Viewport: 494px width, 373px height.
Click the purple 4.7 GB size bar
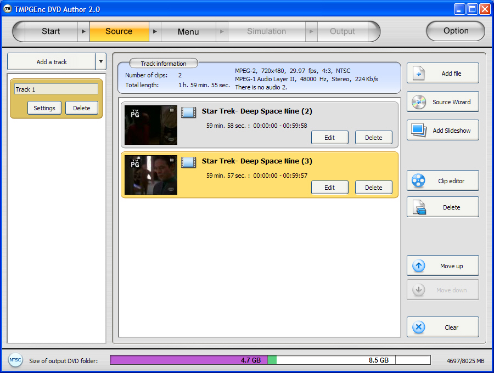coord(189,360)
